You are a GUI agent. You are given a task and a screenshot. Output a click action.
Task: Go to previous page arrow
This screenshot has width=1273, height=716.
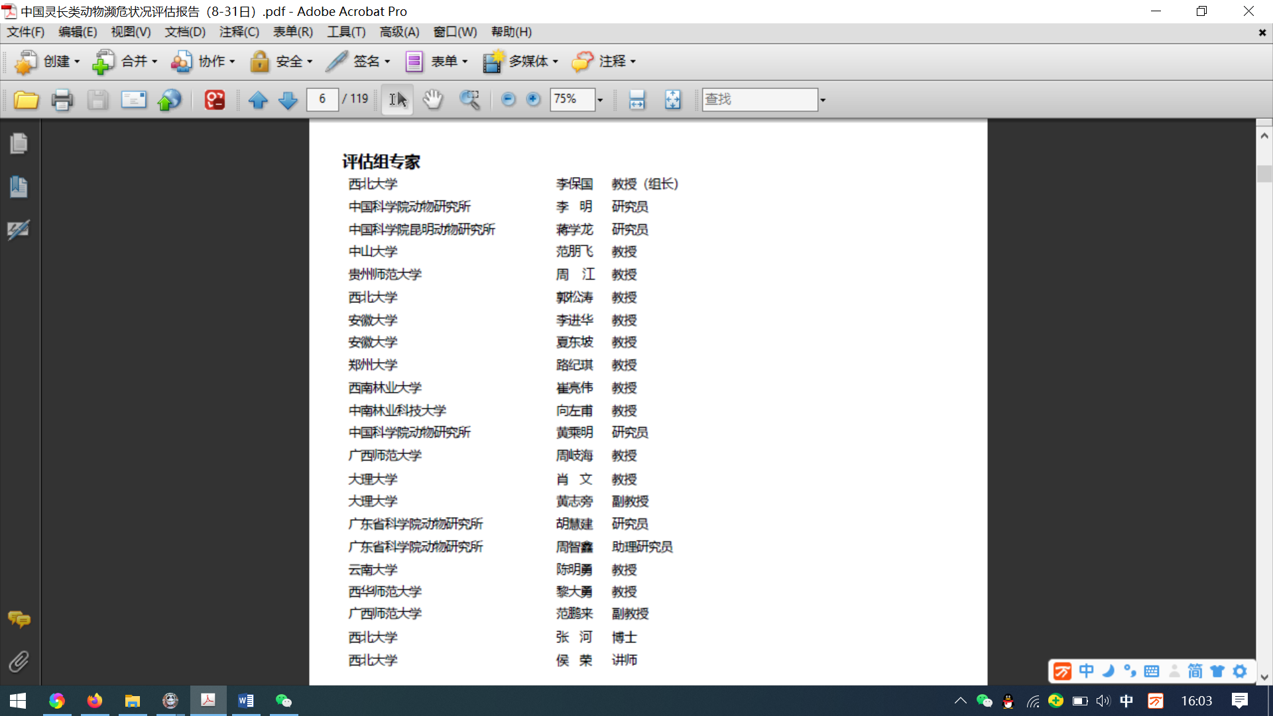[x=258, y=100]
